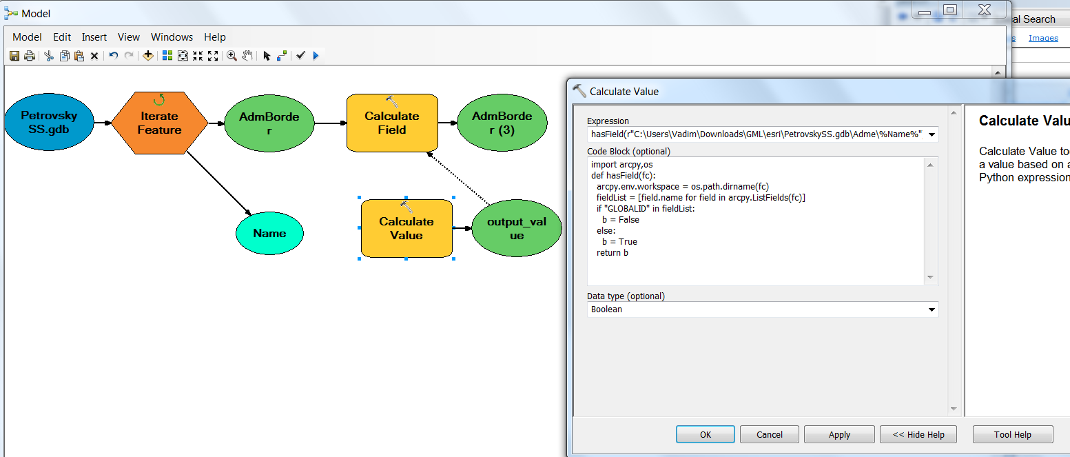Click the Fixed Zoom In icon
1070x457 pixels.
click(198, 56)
